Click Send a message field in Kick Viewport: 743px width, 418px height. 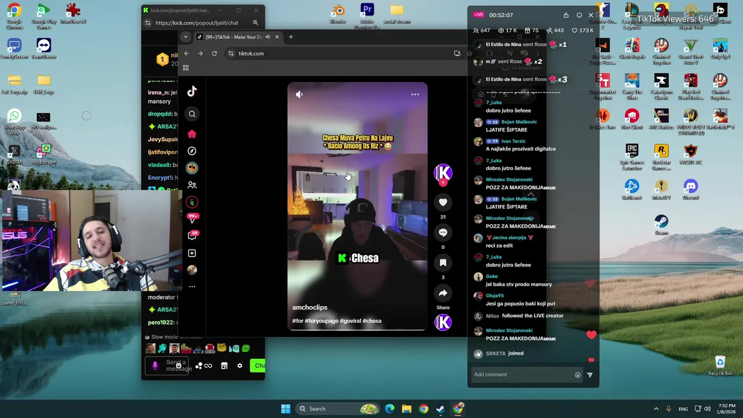167,366
